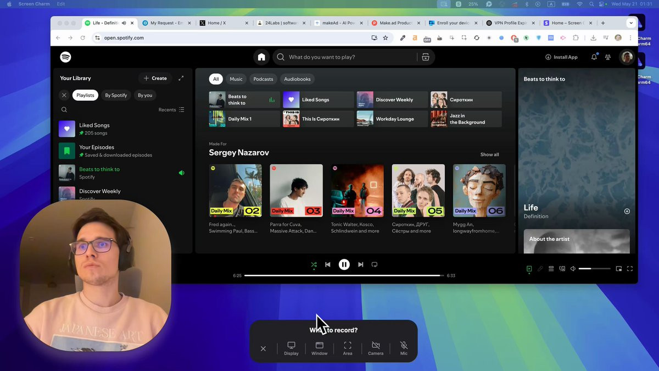Open the What's New notification bell
Screen dimensions: 659x371
(594, 57)
